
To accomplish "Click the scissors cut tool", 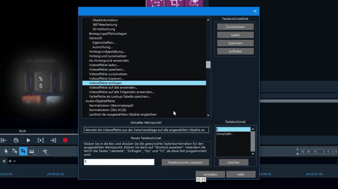I will pos(45,151).
